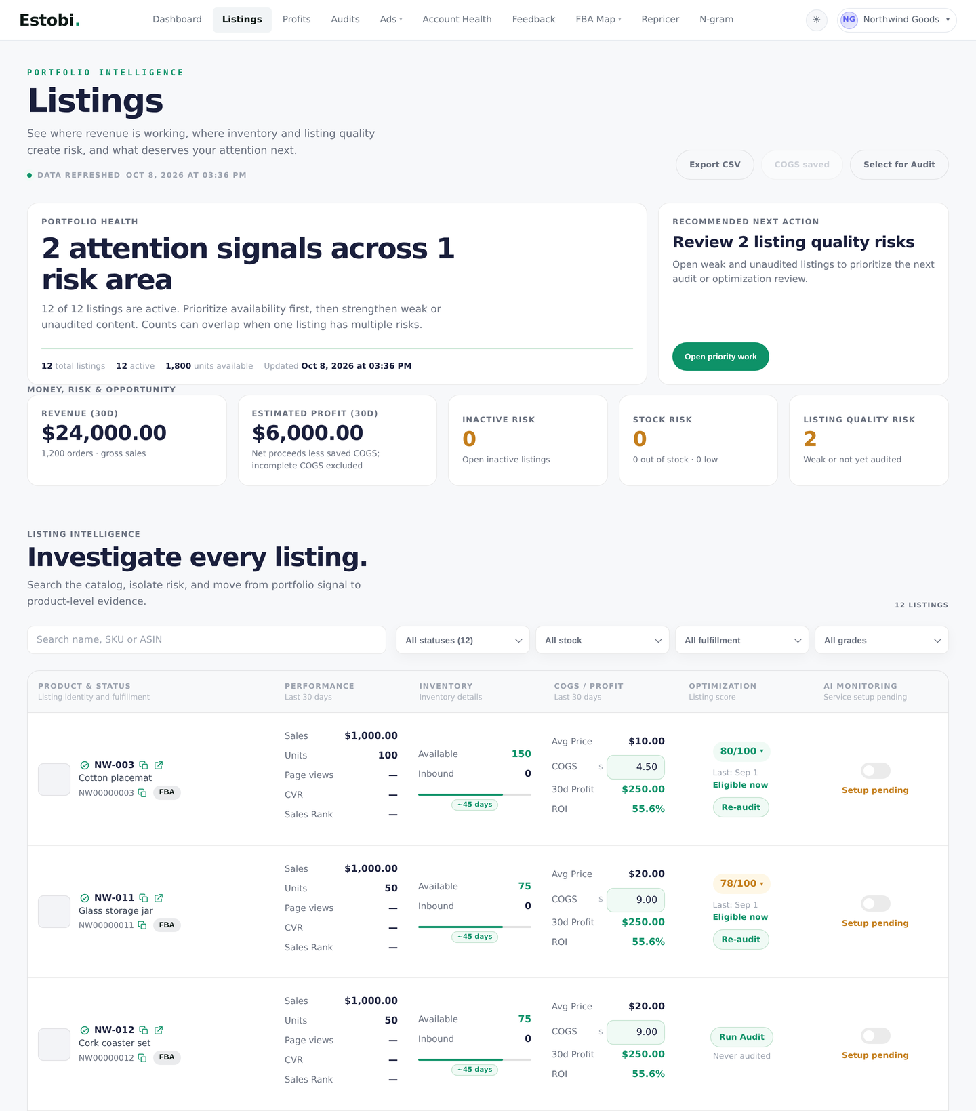Open the All statuses (12) filter

pyautogui.click(x=463, y=640)
